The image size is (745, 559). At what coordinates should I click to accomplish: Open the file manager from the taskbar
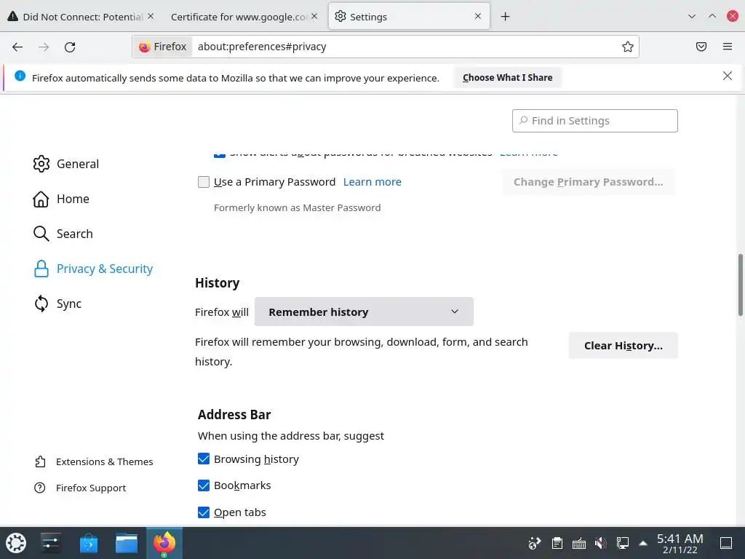[127, 543]
